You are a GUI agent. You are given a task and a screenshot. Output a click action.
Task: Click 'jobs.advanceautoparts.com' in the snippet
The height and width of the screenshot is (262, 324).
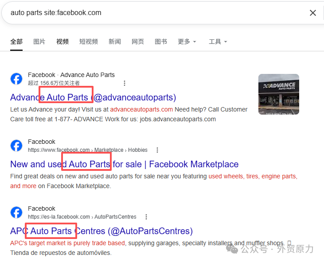[178, 119]
